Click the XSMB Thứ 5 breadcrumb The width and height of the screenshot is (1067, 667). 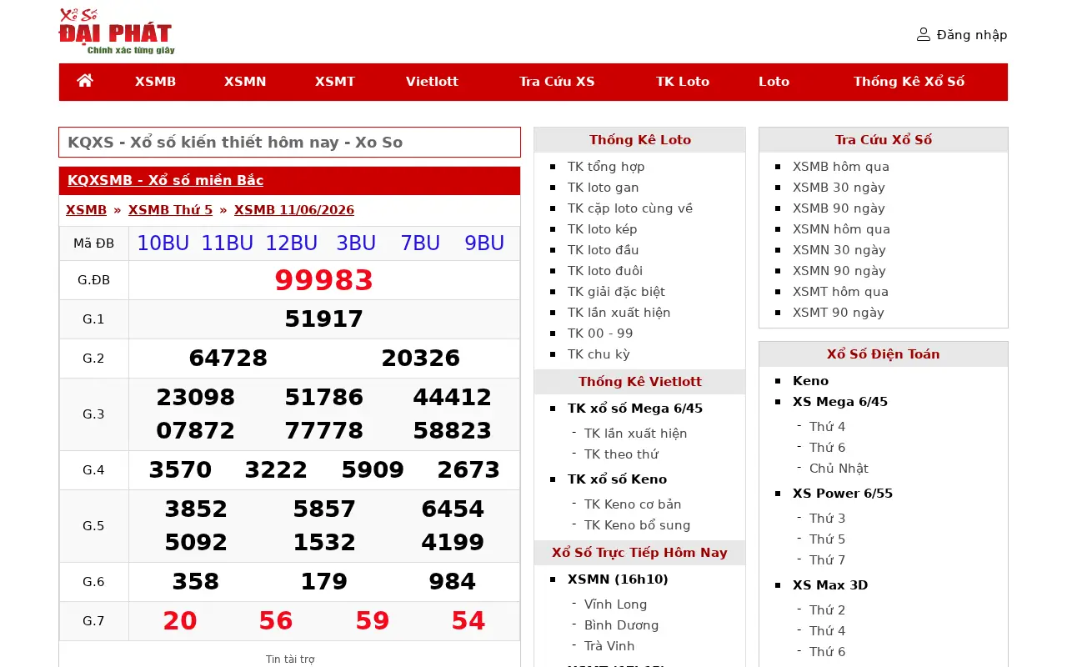(x=170, y=210)
